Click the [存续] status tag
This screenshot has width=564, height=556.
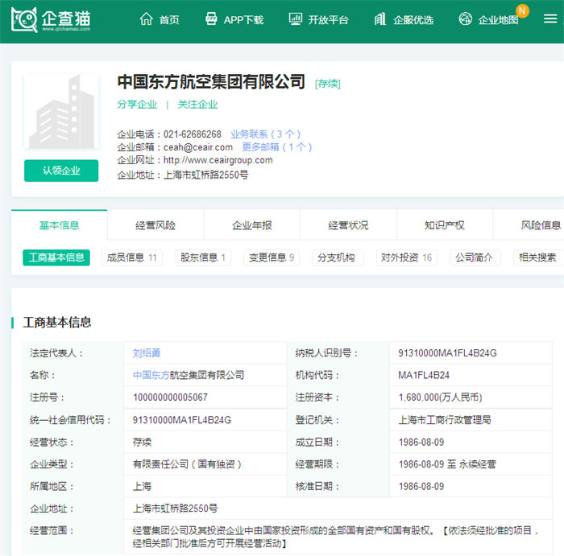(x=327, y=84)
